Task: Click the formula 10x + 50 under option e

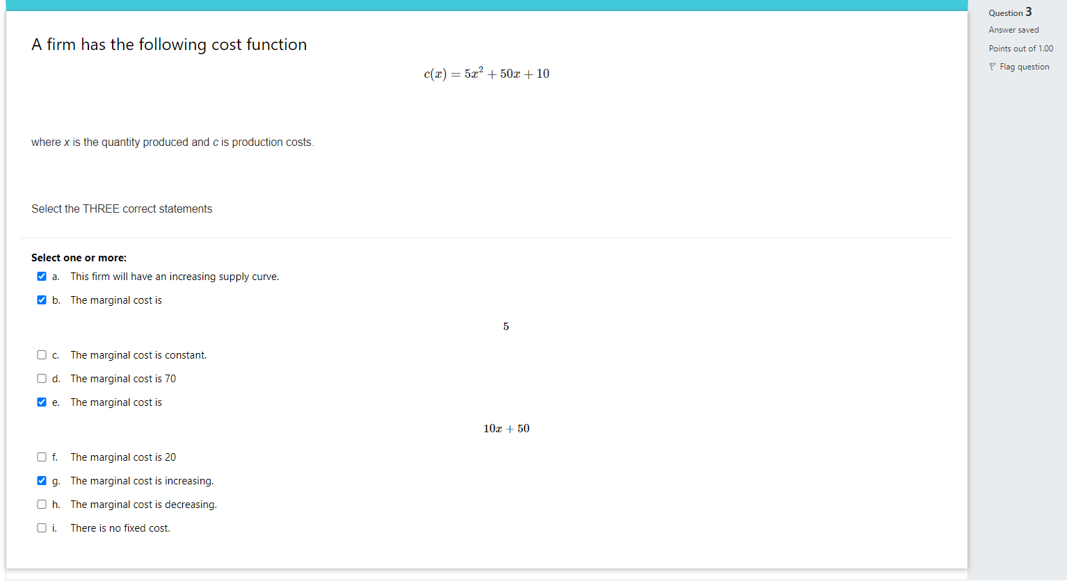Action: point(506,429)
